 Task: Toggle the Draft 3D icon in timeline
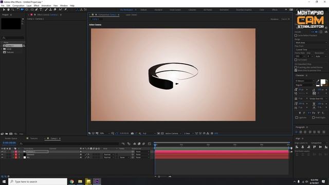[129, 144]
